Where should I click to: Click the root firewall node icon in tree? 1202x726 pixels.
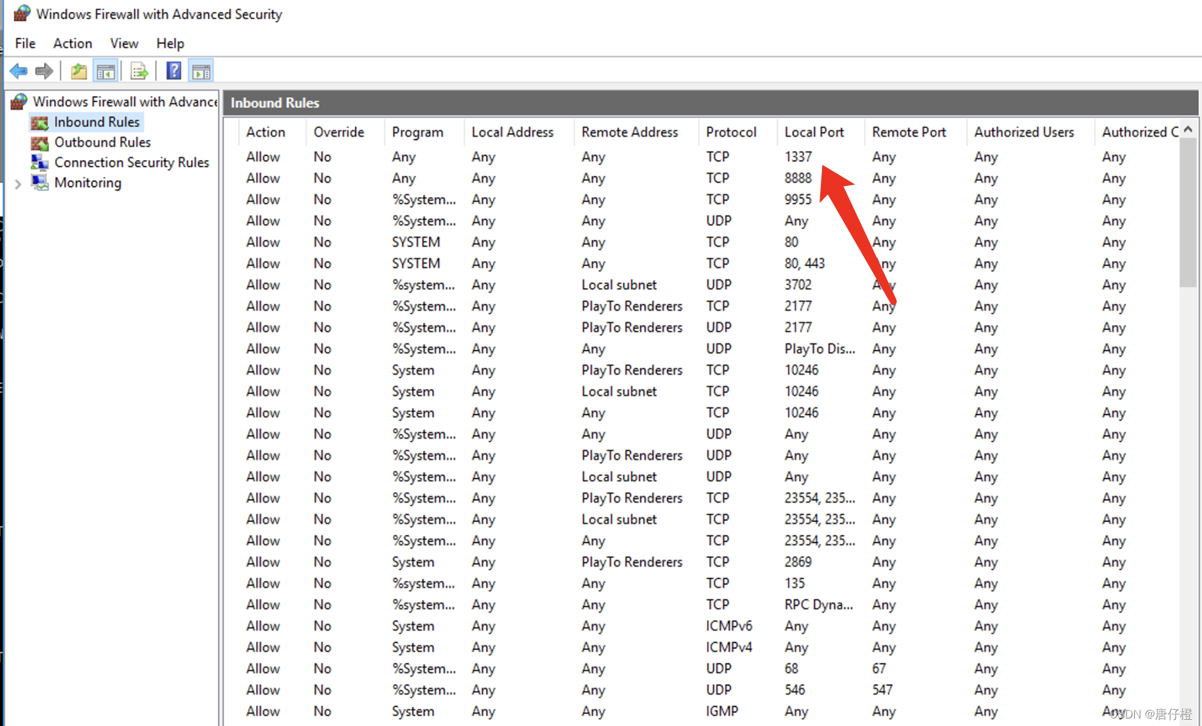[19, 101]
